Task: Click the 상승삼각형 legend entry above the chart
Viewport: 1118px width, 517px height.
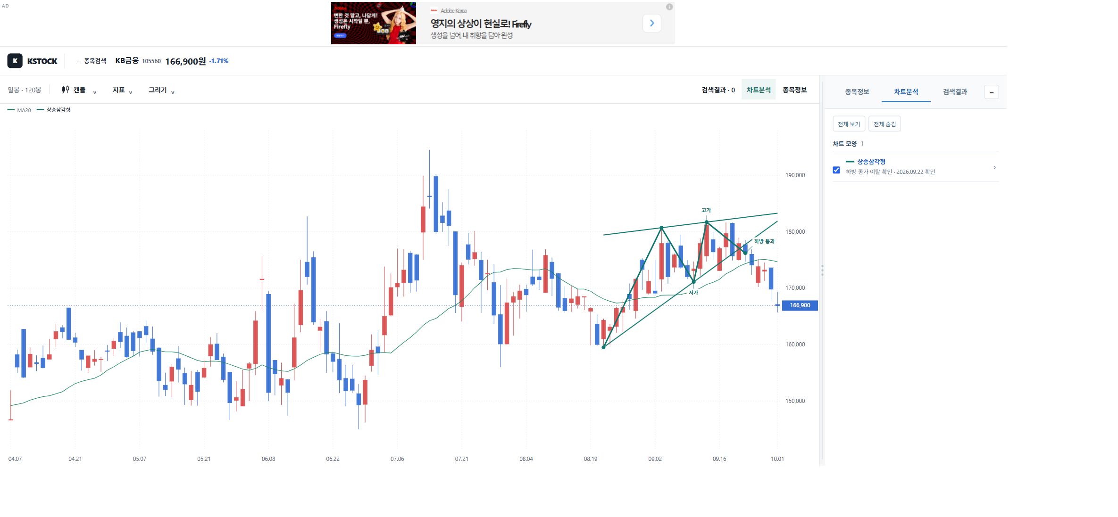Action: point(54,110)
